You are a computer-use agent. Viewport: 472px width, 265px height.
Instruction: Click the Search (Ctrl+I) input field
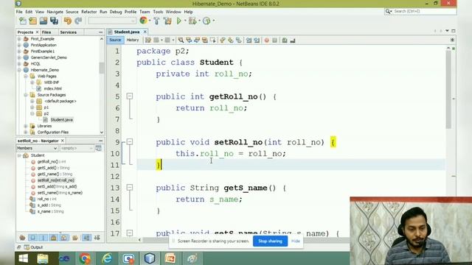424,11
